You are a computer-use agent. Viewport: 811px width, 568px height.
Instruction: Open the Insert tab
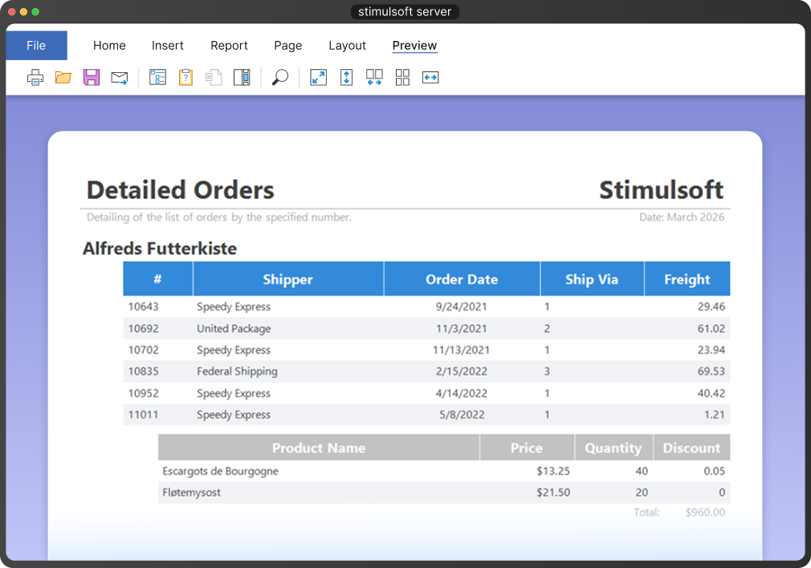(168, 46)
